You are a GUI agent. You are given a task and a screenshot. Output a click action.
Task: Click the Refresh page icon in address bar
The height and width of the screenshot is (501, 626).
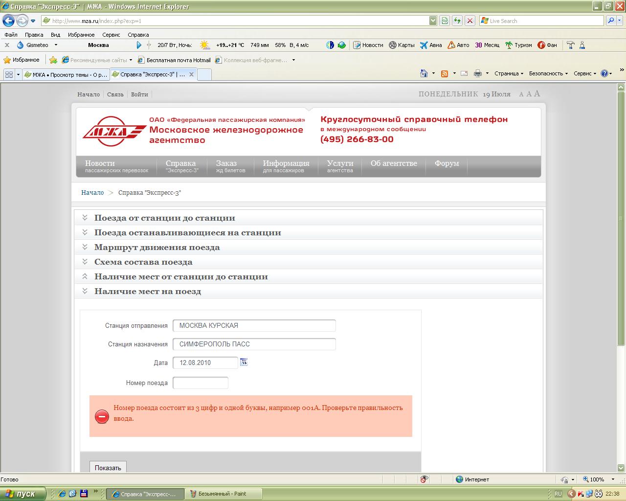[x=457, y=21]
